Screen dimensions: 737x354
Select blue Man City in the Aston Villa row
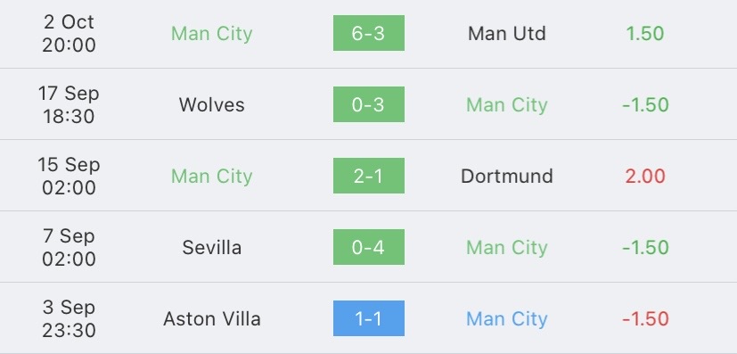507,319
